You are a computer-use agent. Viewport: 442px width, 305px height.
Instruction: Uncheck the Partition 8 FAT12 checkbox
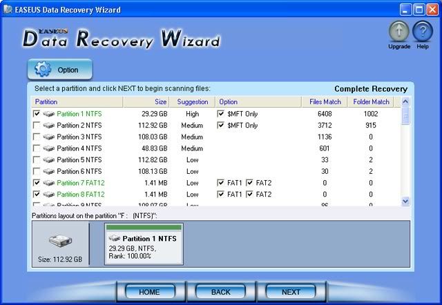pos(37,194)
